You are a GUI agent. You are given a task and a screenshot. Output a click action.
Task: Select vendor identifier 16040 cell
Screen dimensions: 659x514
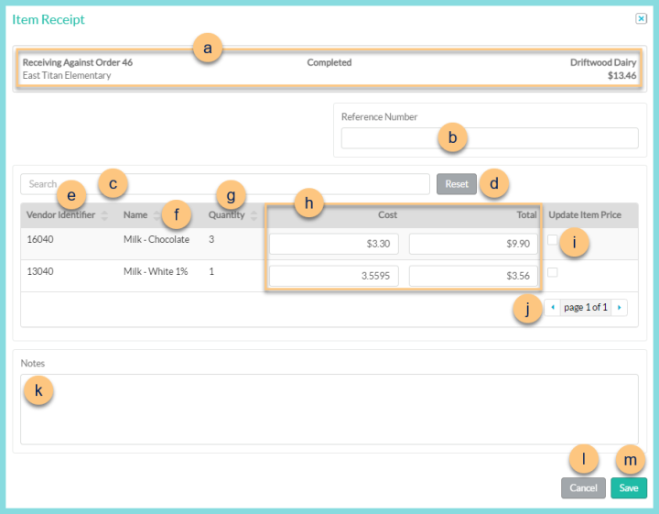point(40,239)
